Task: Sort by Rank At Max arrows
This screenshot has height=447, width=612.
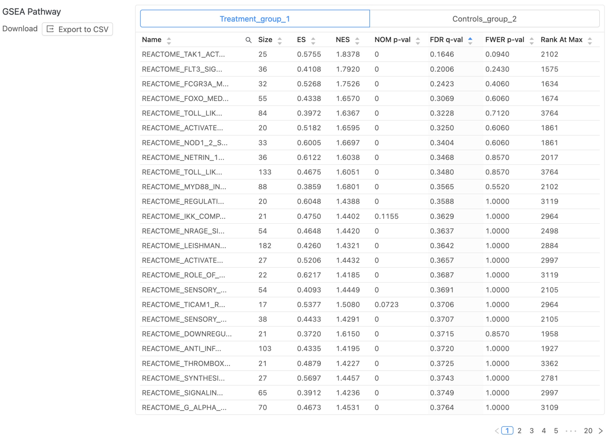Action: click(590, 40)
